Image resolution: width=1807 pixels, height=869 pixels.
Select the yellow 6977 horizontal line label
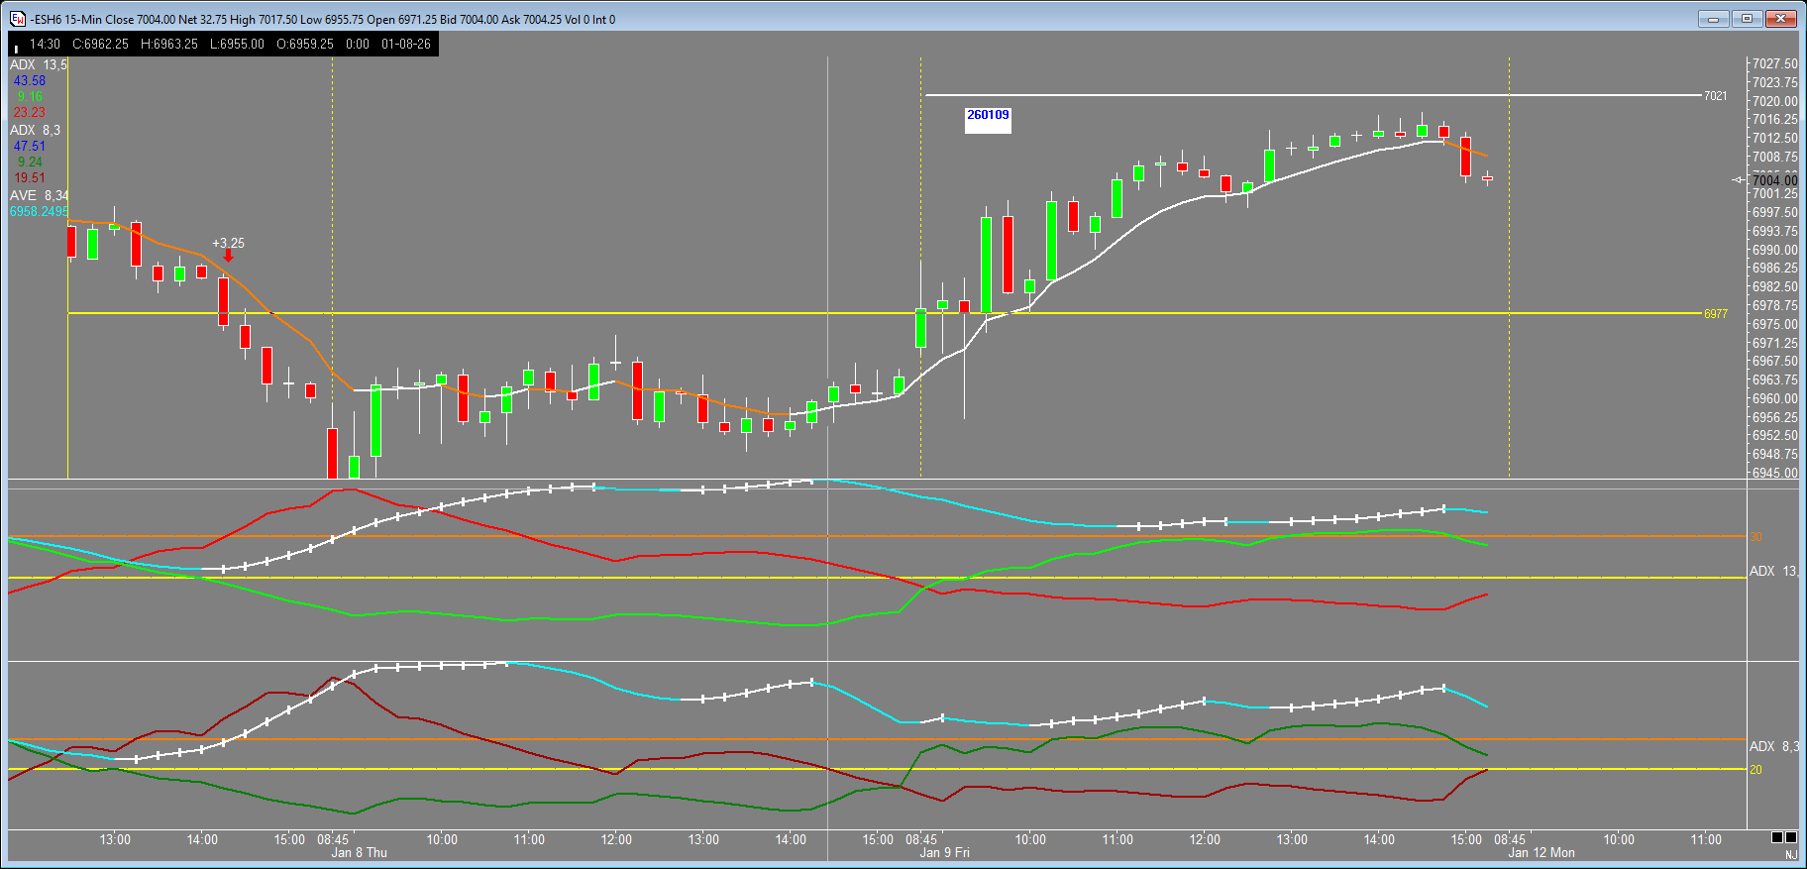(1715, 314)
